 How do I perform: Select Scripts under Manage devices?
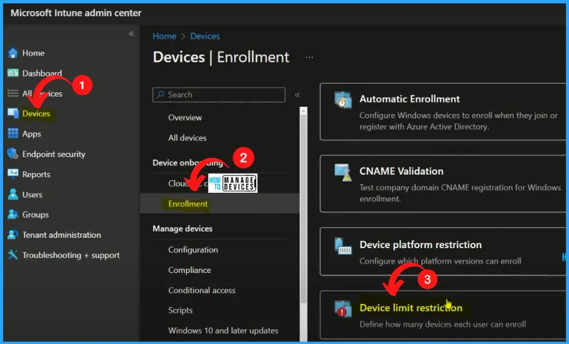point(180,310)
